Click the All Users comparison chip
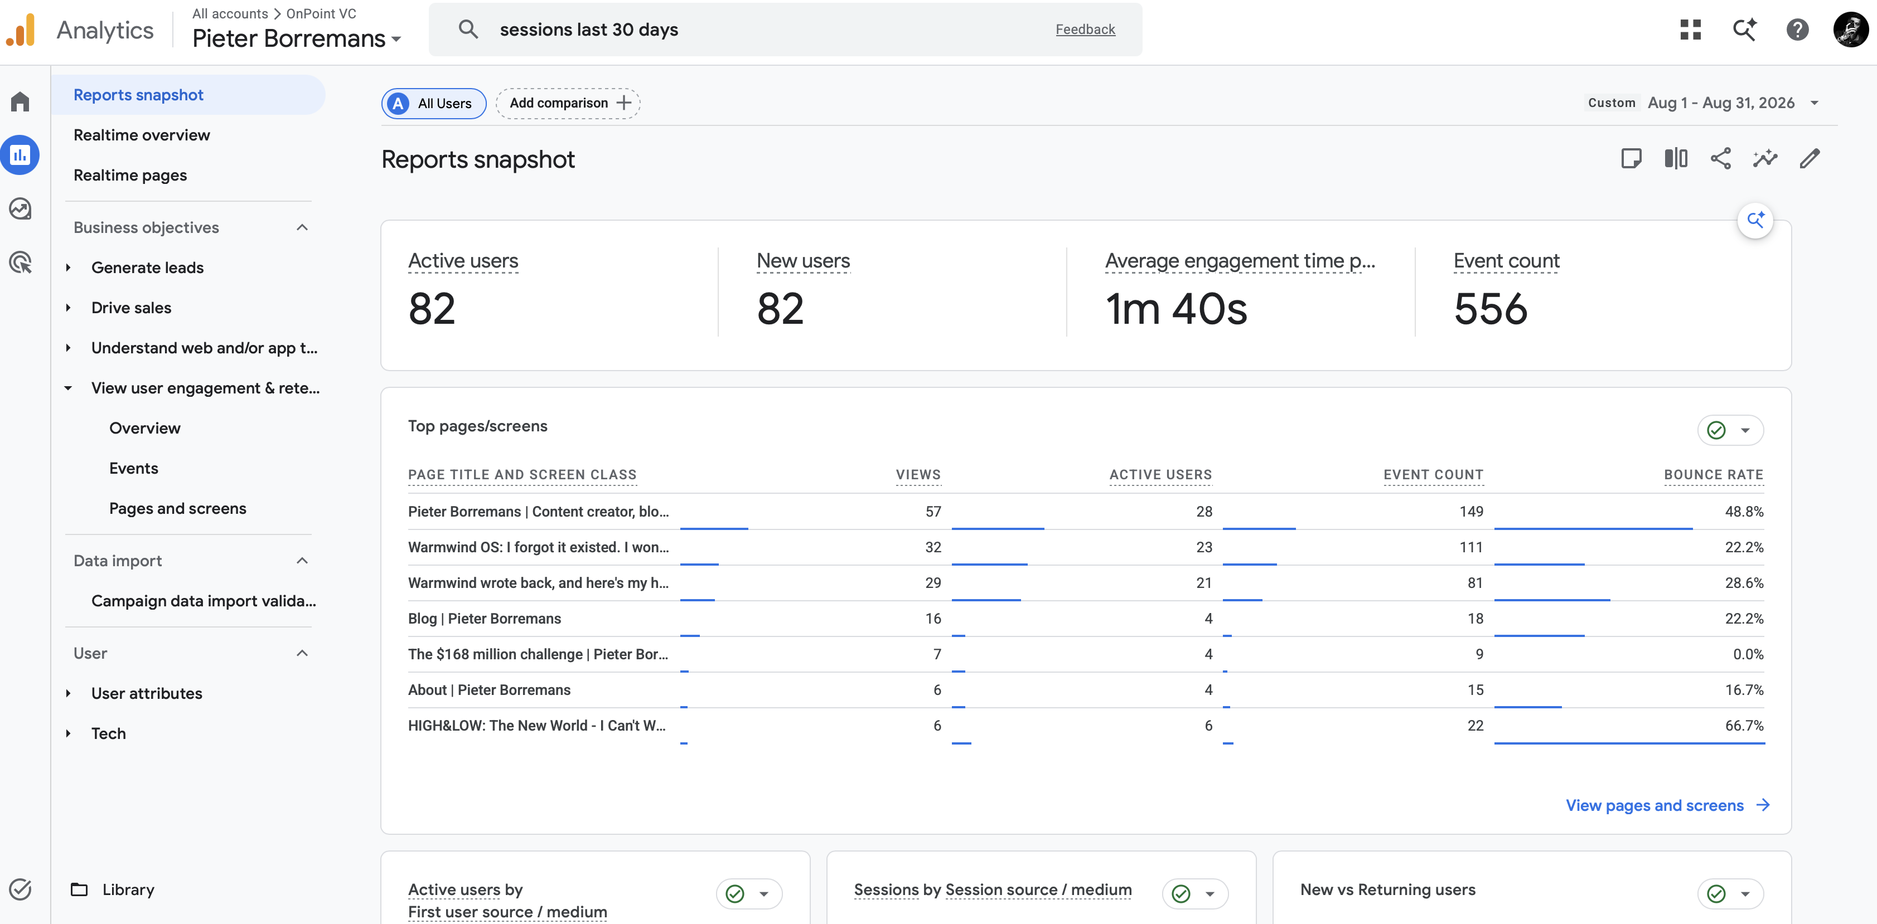This screenshot has height=924, width=1877. point(433,104)
